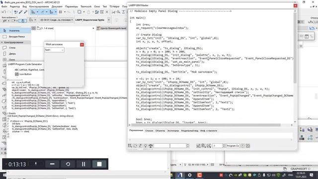Switch to the Списки tab
This screenshot has height=179, width=318.
point(149,131)
